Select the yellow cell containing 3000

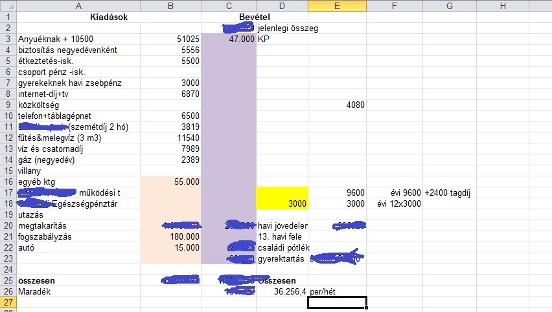point(282,203)
